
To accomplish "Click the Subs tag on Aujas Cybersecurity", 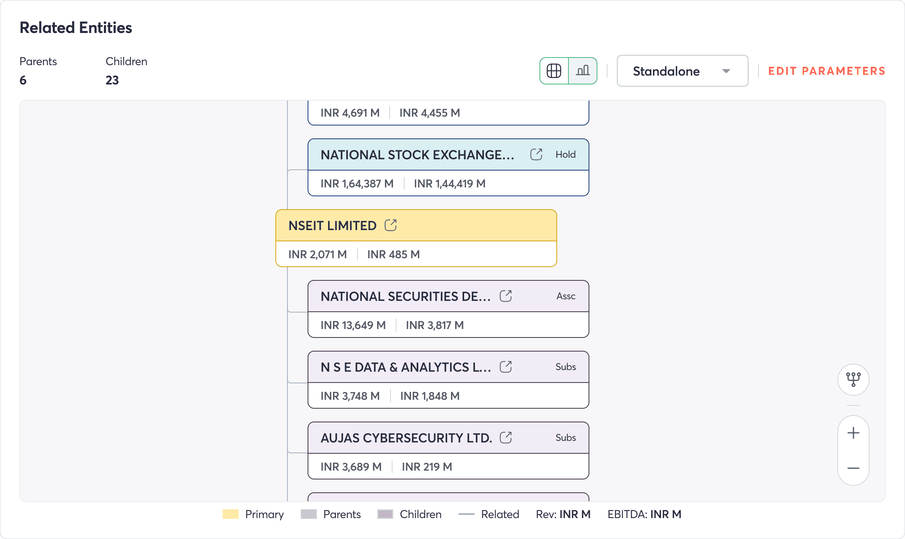I will coord(566,438).
